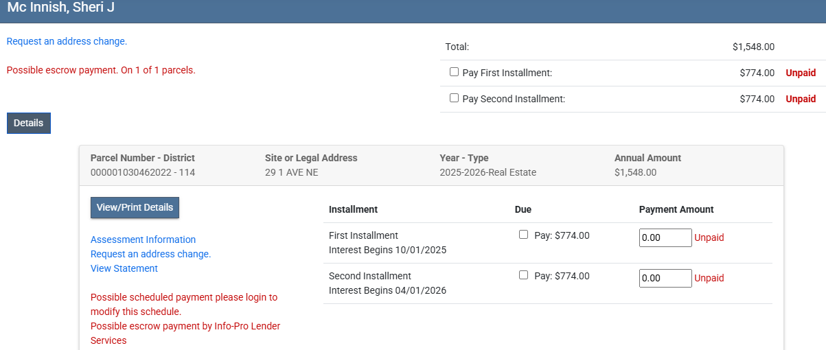
Task: Open View/Print Details for the parcel
Action: click(135, 207)
